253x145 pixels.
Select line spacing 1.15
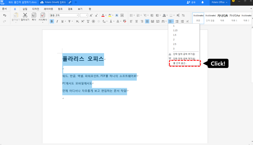click(184, 30)
